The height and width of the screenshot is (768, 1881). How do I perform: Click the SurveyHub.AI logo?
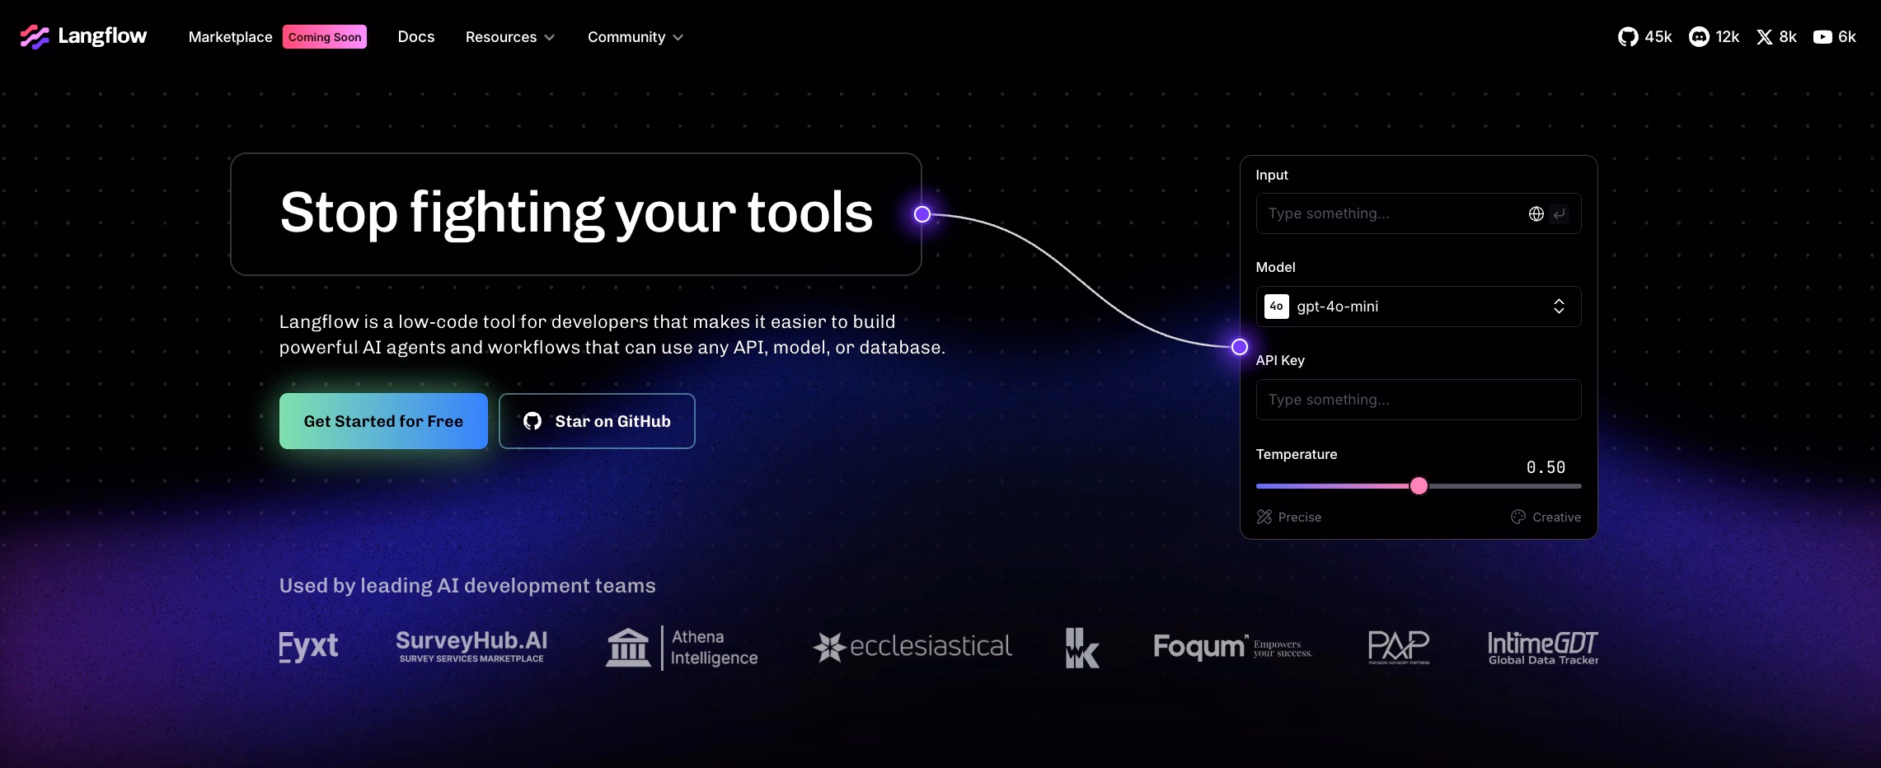click(471, 647)
